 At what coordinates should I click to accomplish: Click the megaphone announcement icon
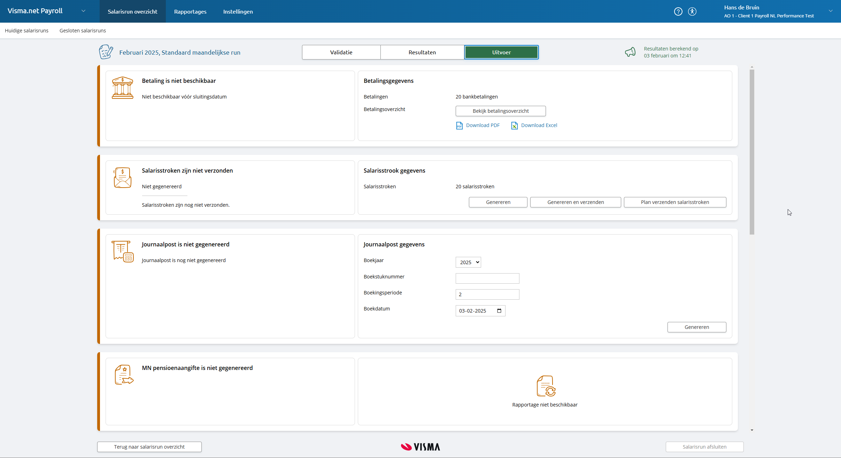coord(630,52)
